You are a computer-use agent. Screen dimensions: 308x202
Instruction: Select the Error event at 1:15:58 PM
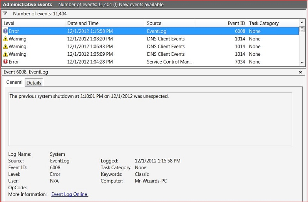[x=151, y=31]
